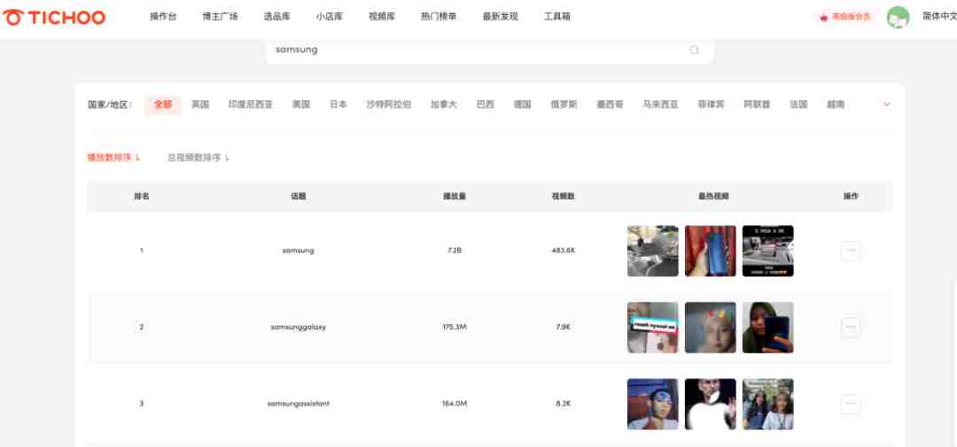The height and width of the screenshot is (447, 957).
Task: Open the 热门榜单 menu
Action: point(439,17)
